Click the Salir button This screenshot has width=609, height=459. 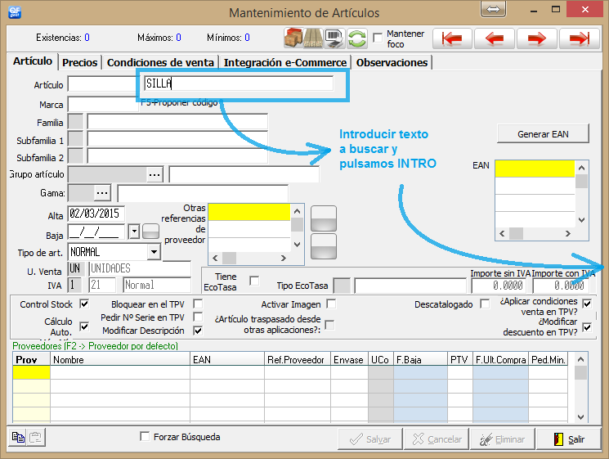pyautogui.click(x=569, y=439)
